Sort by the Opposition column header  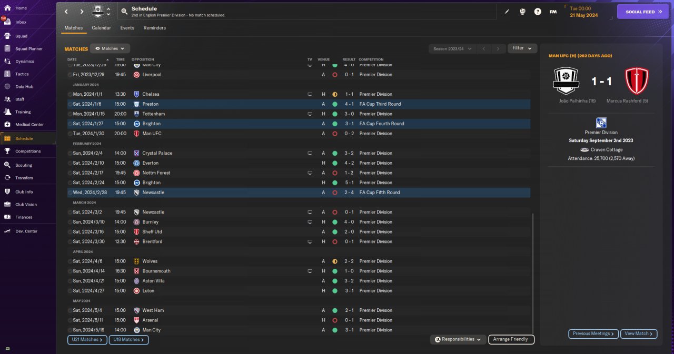click(x=143, y=59)
